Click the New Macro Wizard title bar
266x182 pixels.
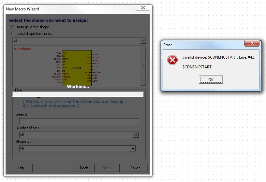[x=69, y=9]
